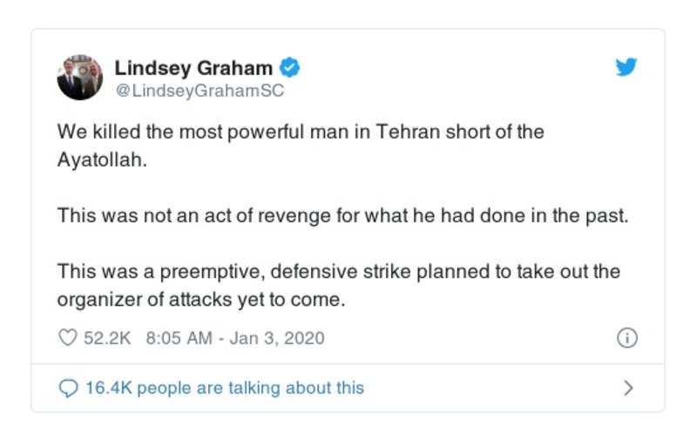
Task: Click the blue verified badge
Action: 290,67
